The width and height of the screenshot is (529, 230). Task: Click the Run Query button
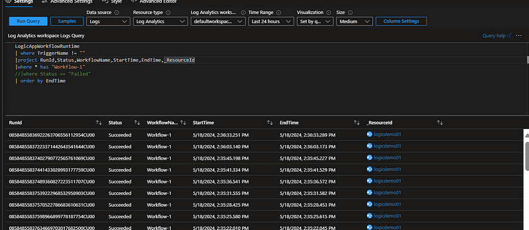tap(28, 21)
